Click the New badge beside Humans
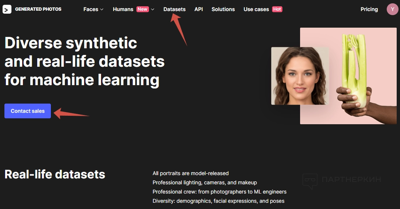 point(143,9)
